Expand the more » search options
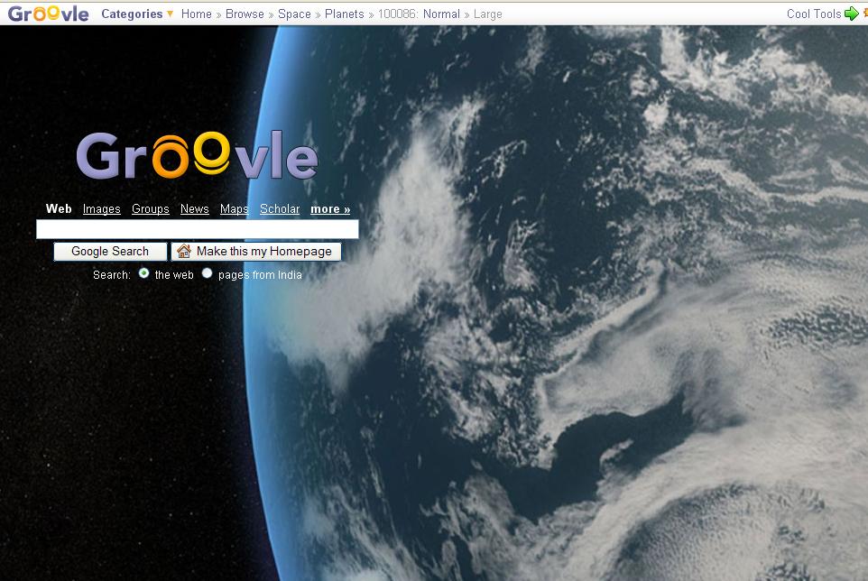Image resolution: width=868 pixels, height=581 pixels. [x=330, y=208]
